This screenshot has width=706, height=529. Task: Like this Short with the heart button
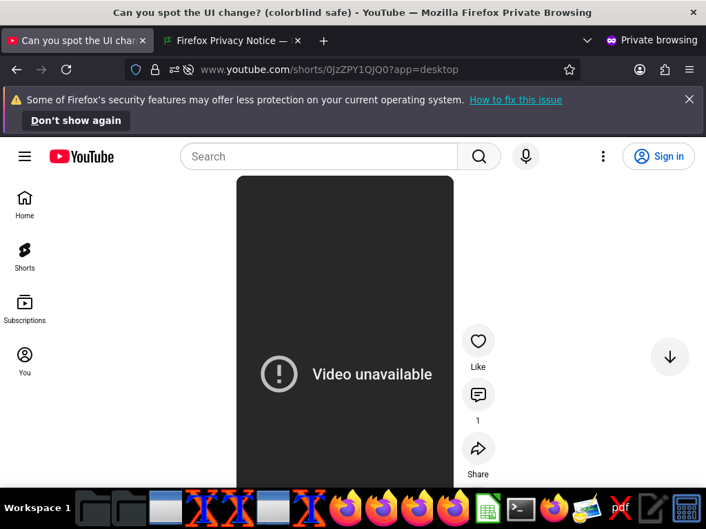[478, 342]
